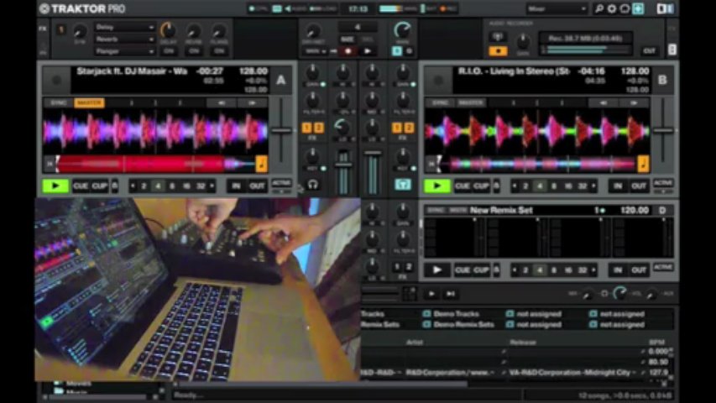
Task: Toggle the ACTIVE loop button on Deck A
Action: click(281, 184)
